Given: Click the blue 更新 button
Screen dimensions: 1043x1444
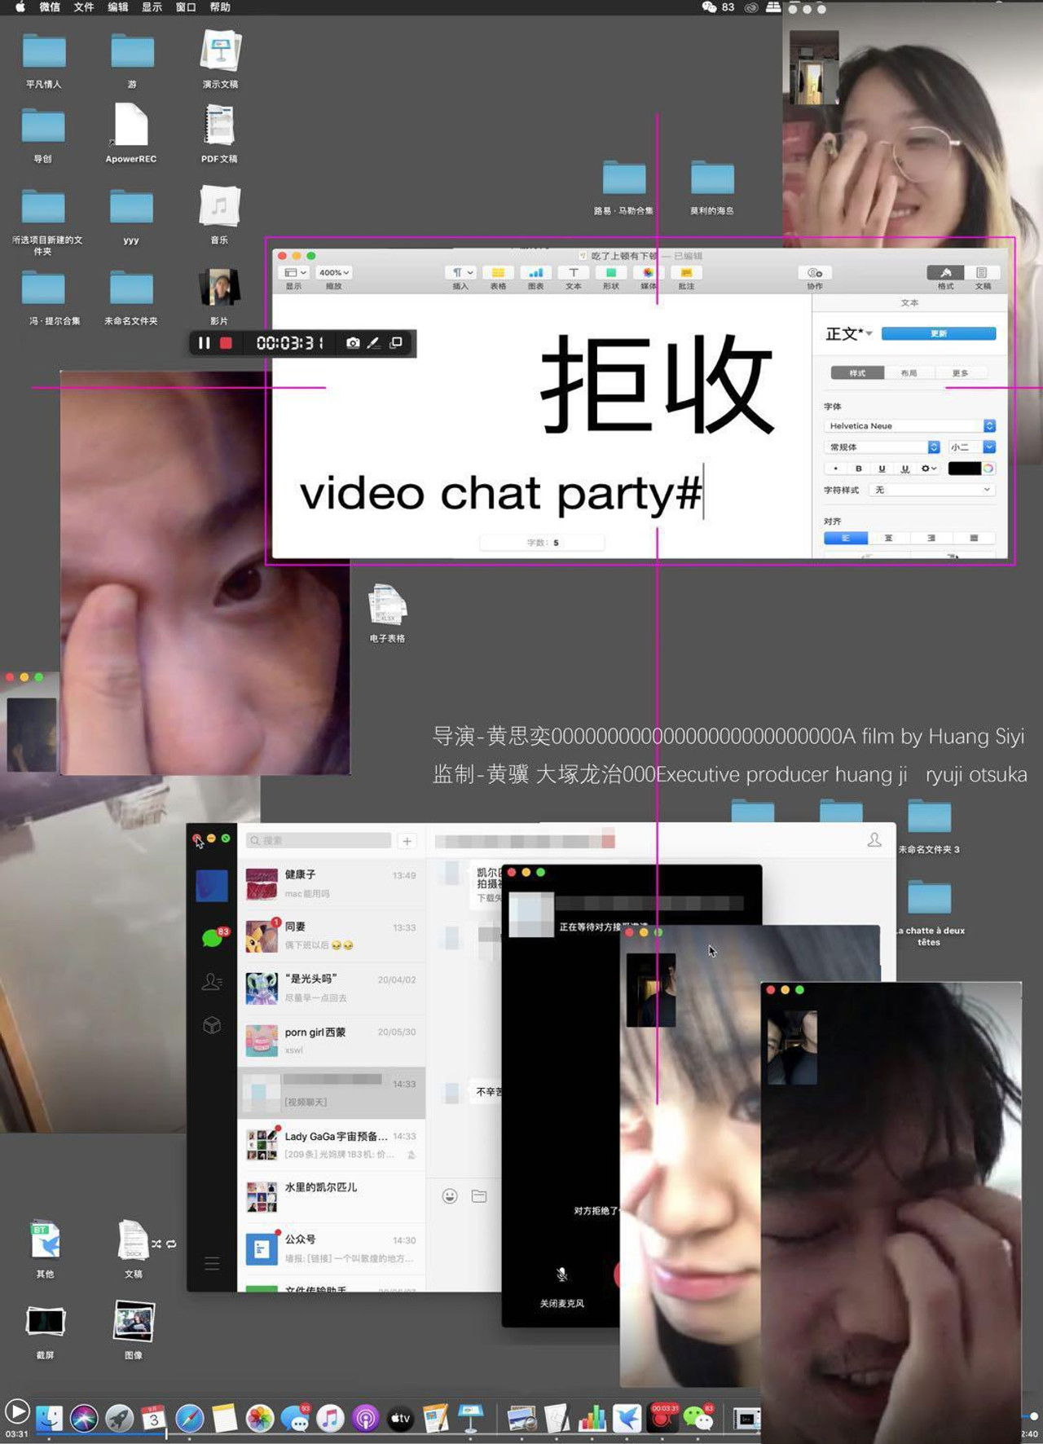Looking at the screenshot, I should coord(938,333).
